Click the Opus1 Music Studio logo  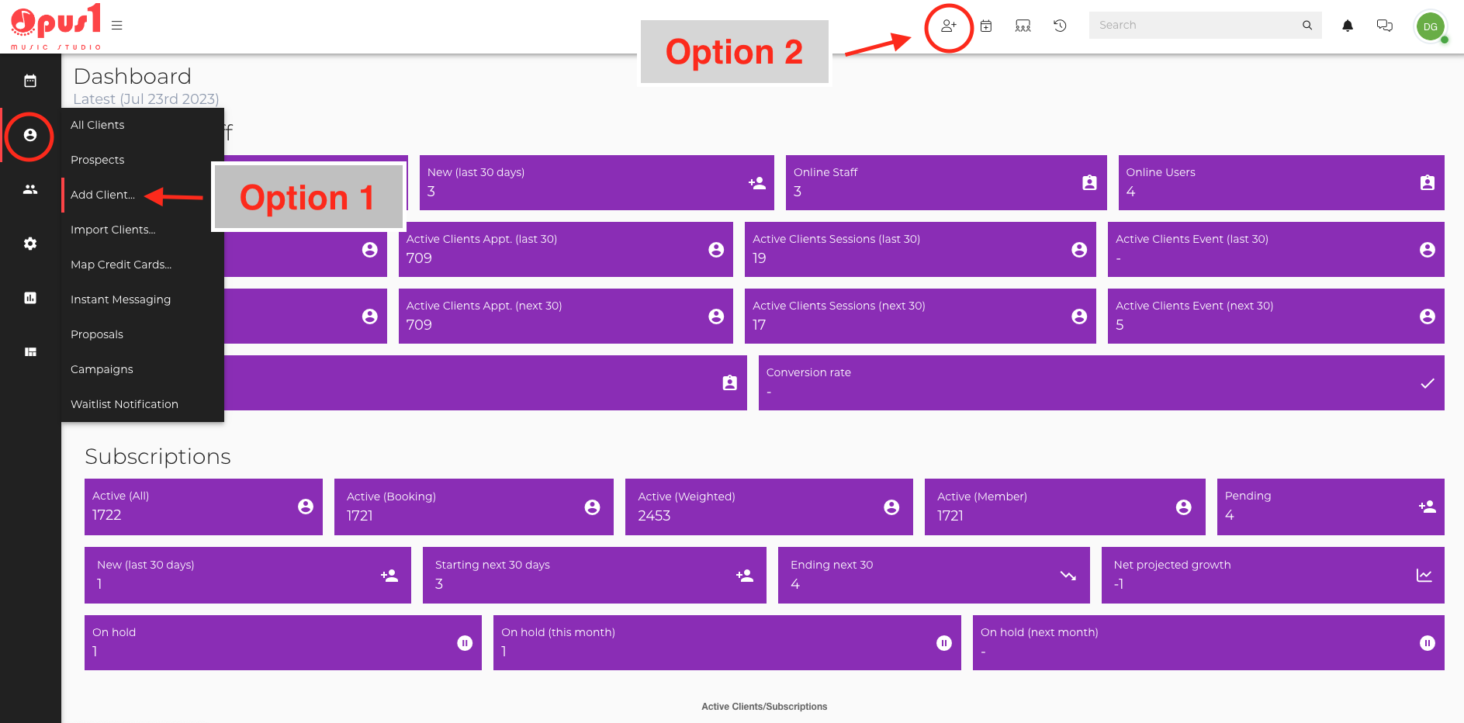[x=56, y=27]
